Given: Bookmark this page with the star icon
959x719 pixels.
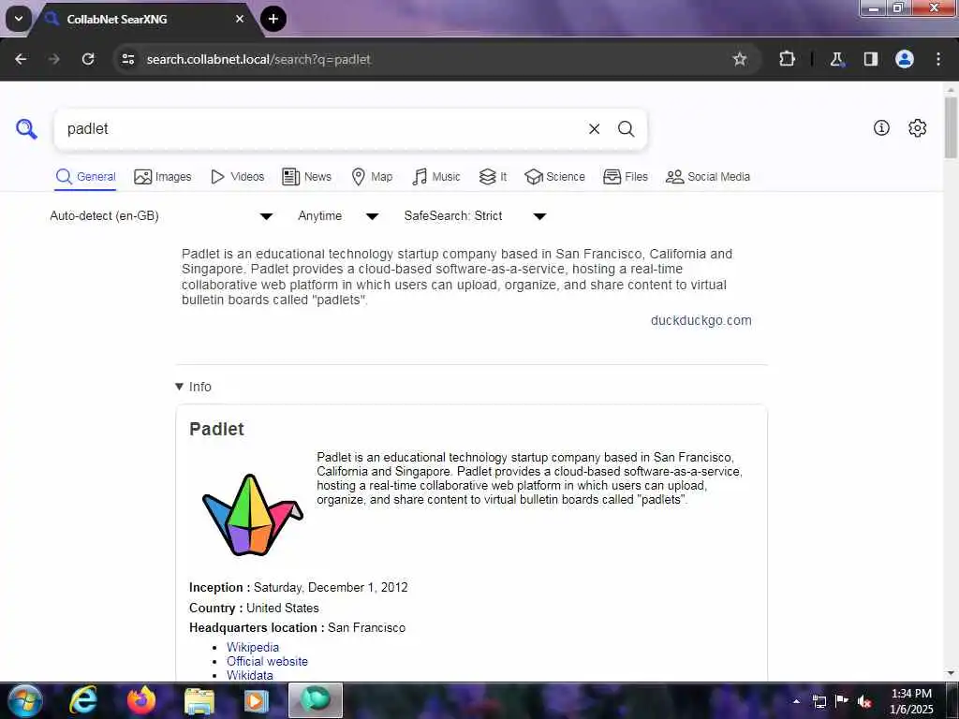Looking at the screenshot, I should tap(740, 59).
